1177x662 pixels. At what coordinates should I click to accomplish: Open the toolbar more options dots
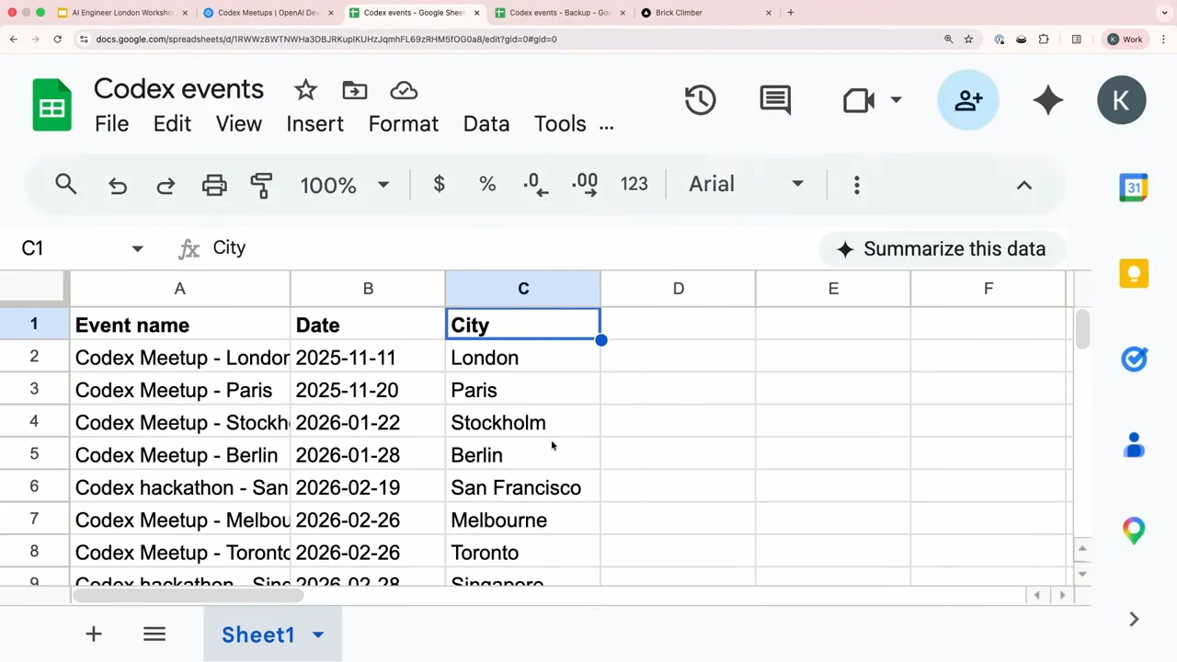pos(856,185)
